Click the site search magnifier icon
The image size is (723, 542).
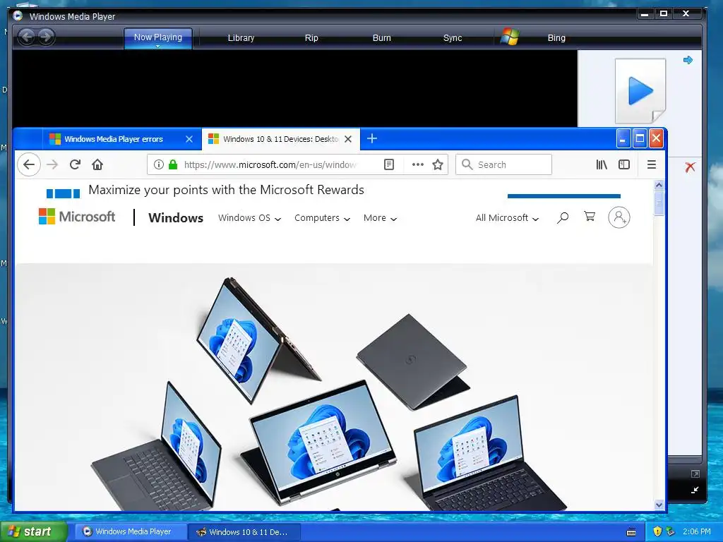point(563,217)
